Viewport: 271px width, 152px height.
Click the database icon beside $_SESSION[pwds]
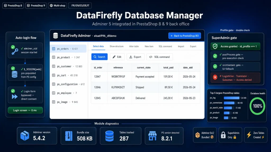click(x=15, y=74)
